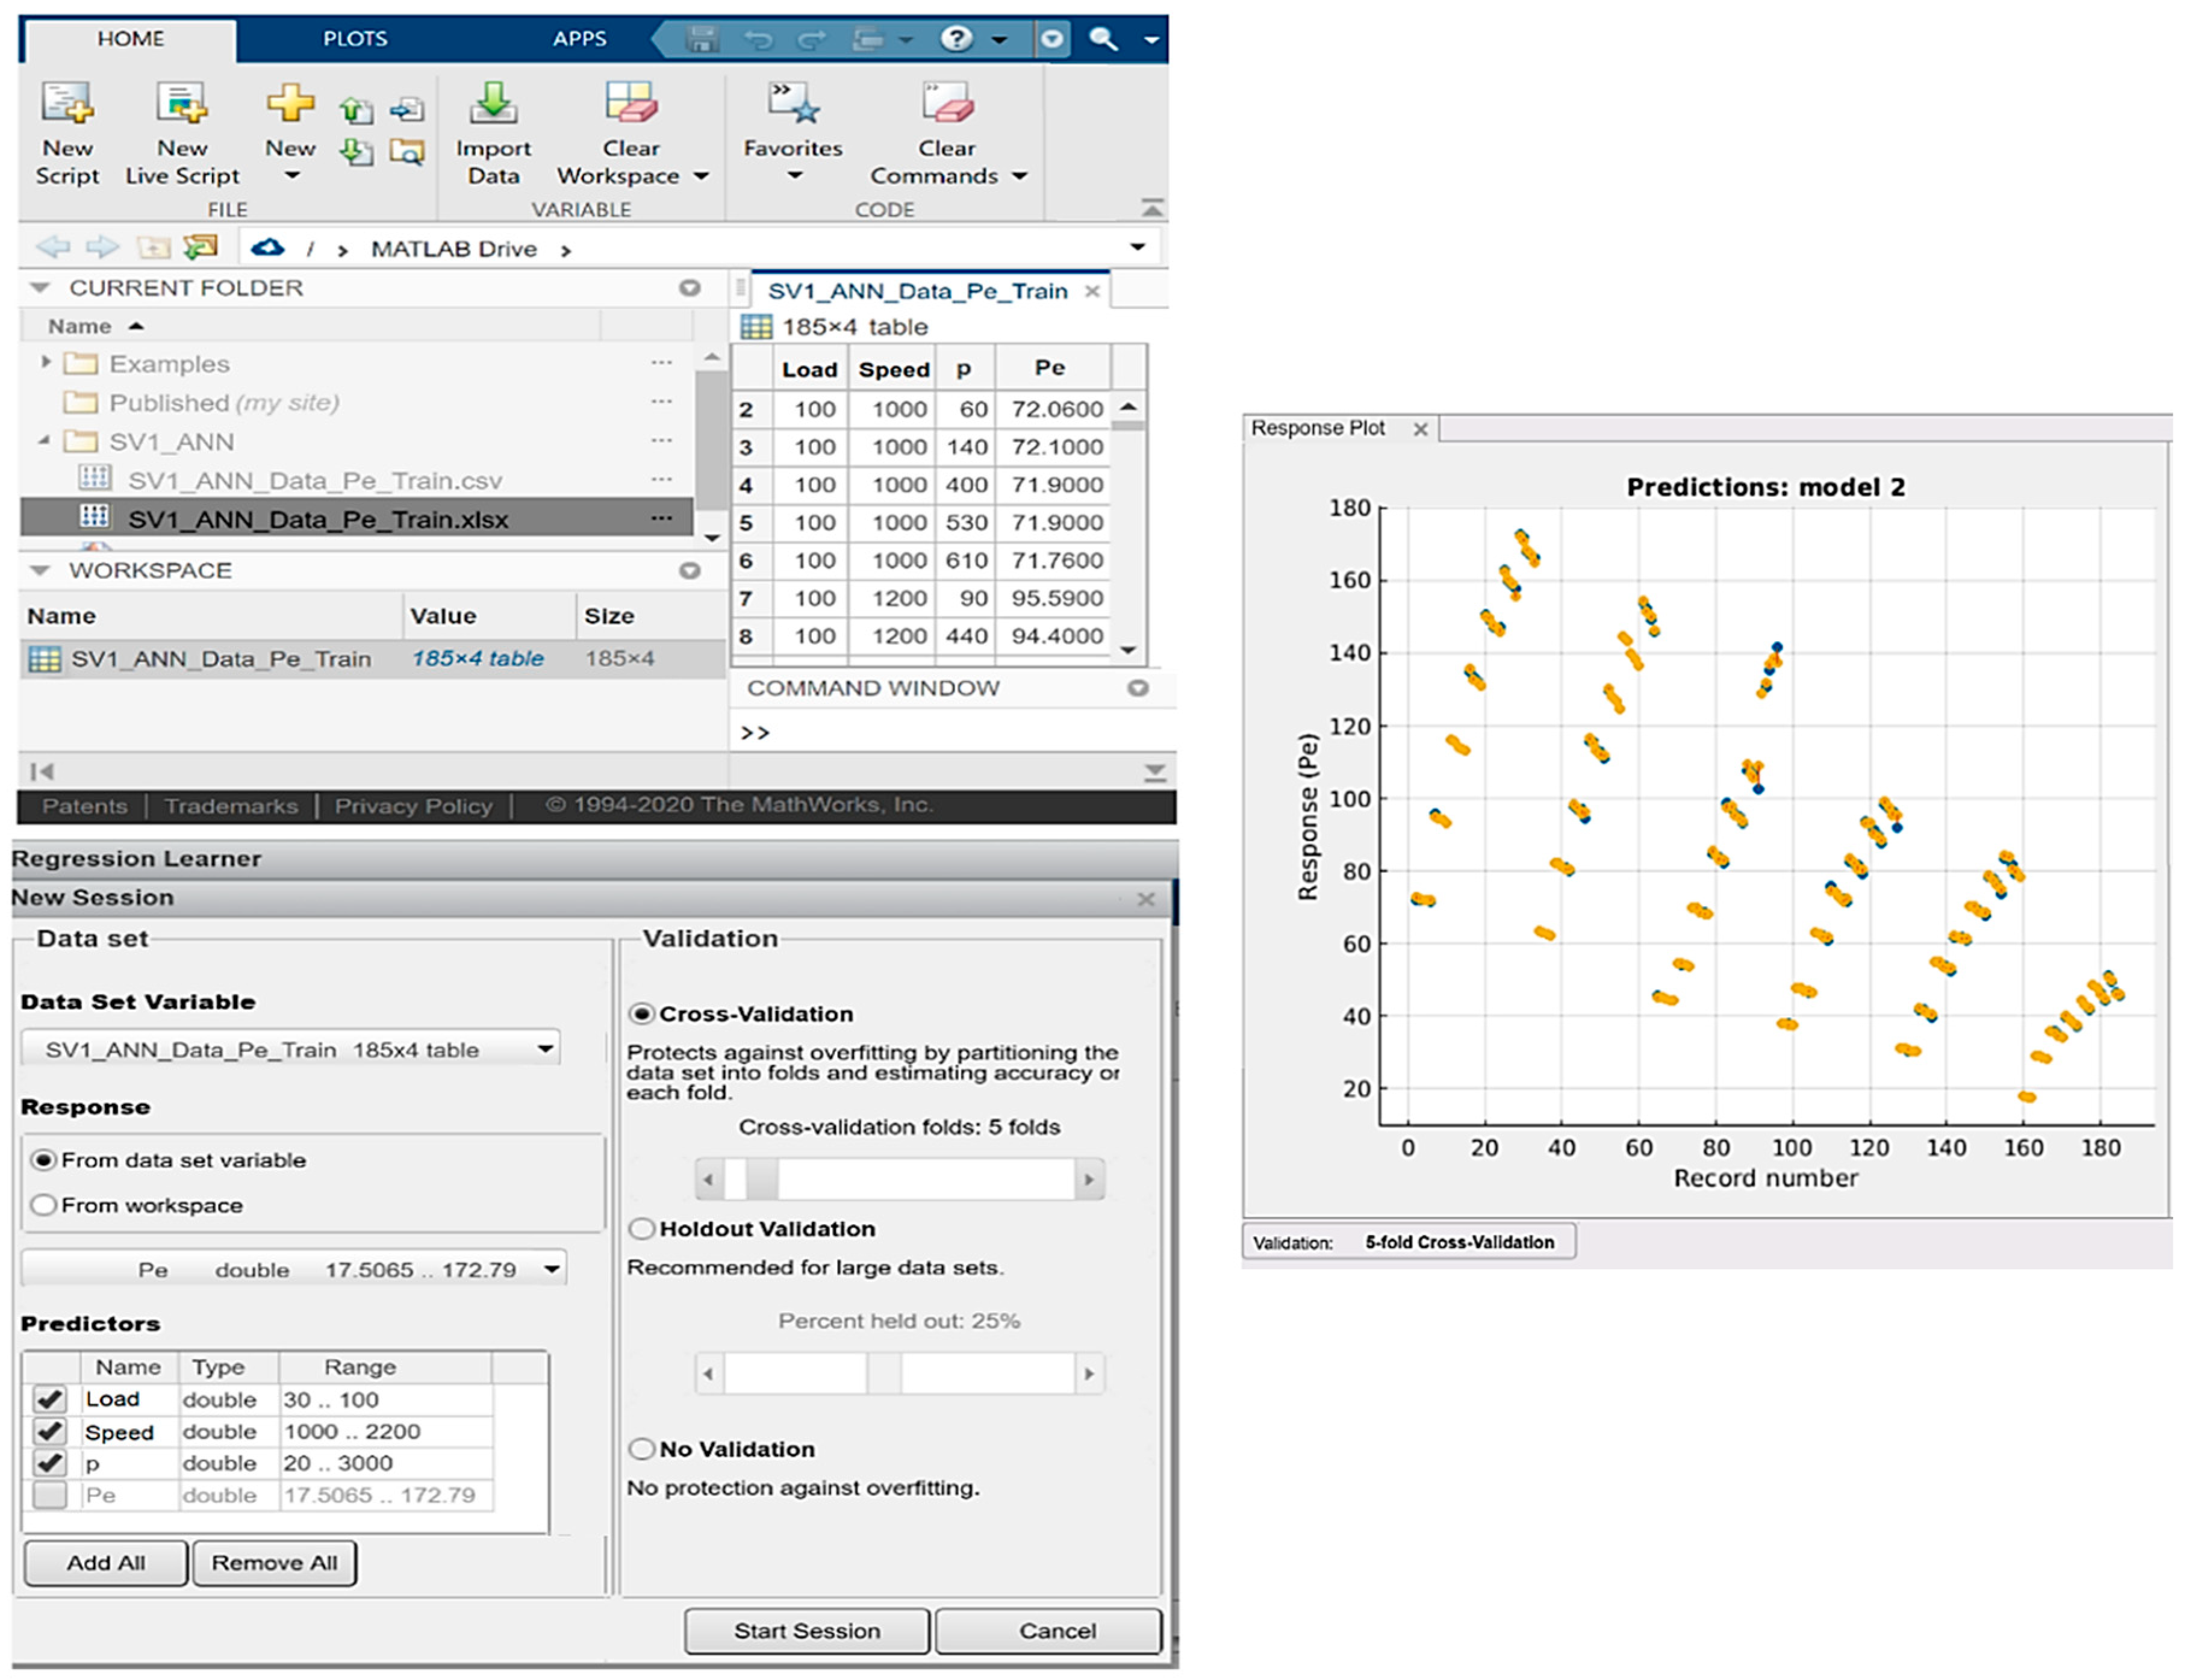
Task: Click the search magnifier icon
Action: [x=1103, y=39]
